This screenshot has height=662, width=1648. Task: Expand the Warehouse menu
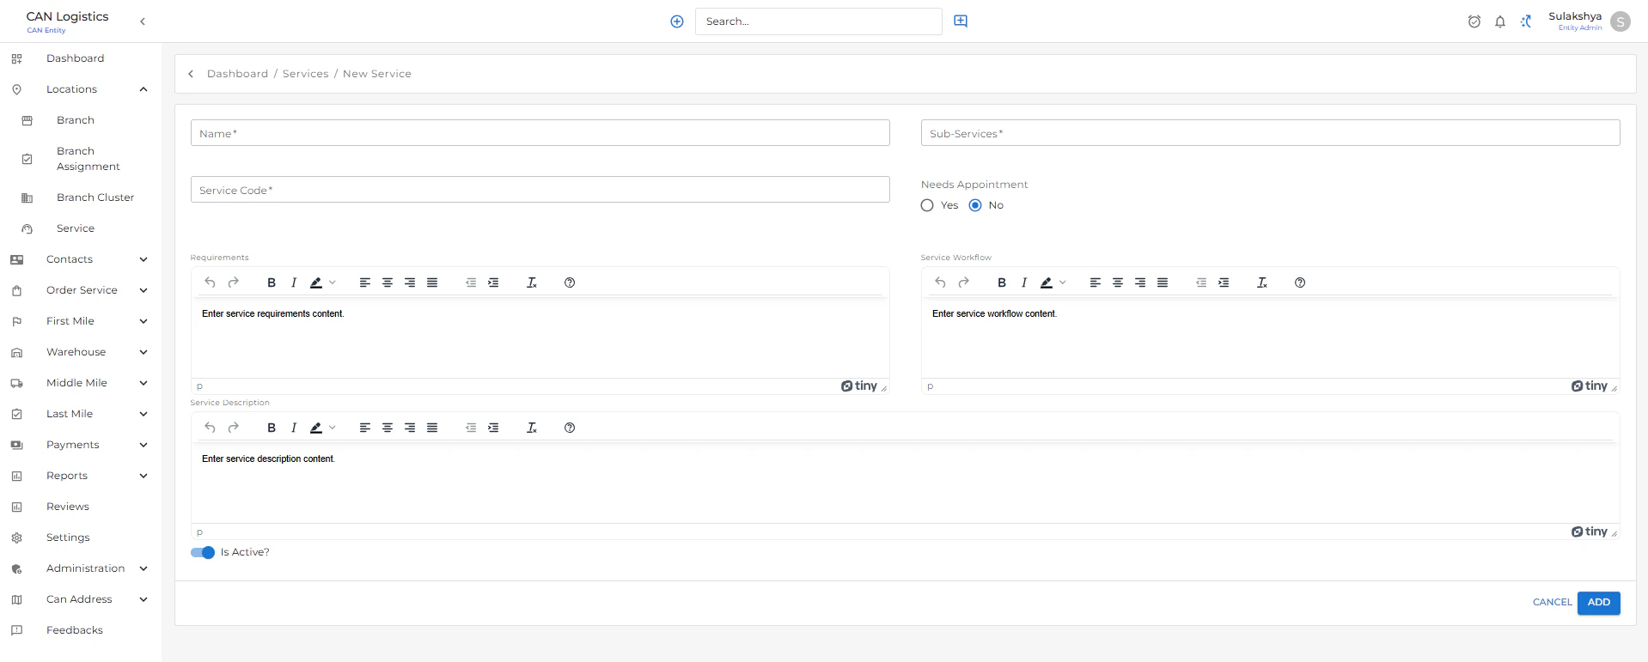point(143,352)
